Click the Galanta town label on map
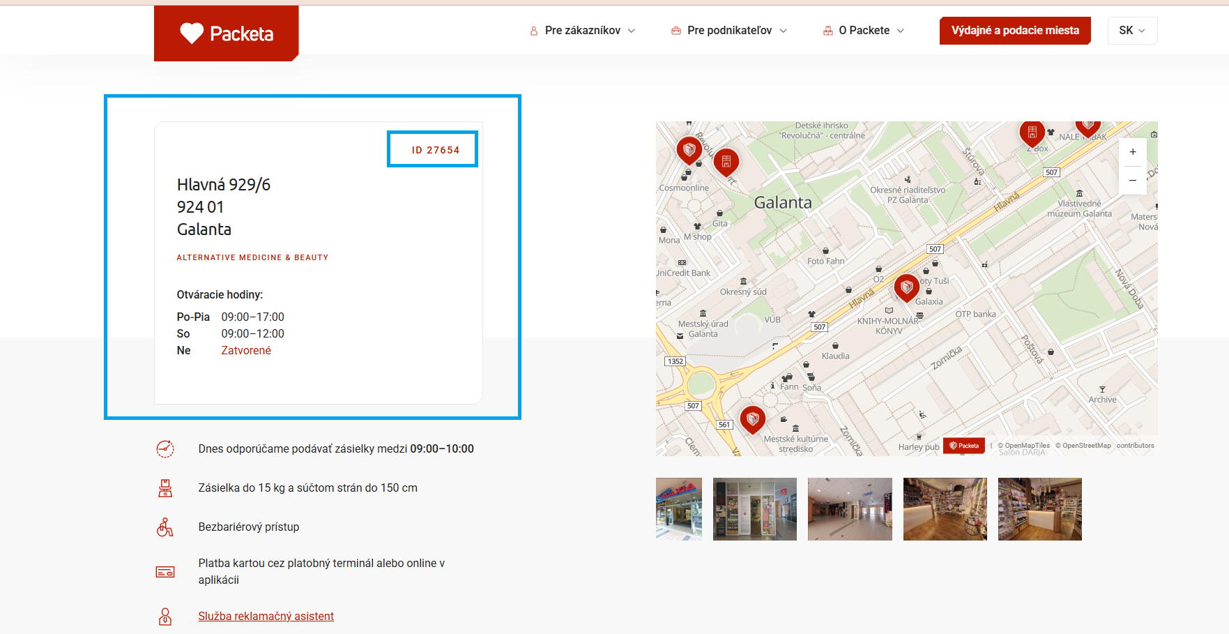Image resolution: width=1229 pixels, height=634 pixels. [x=783, y=203]
